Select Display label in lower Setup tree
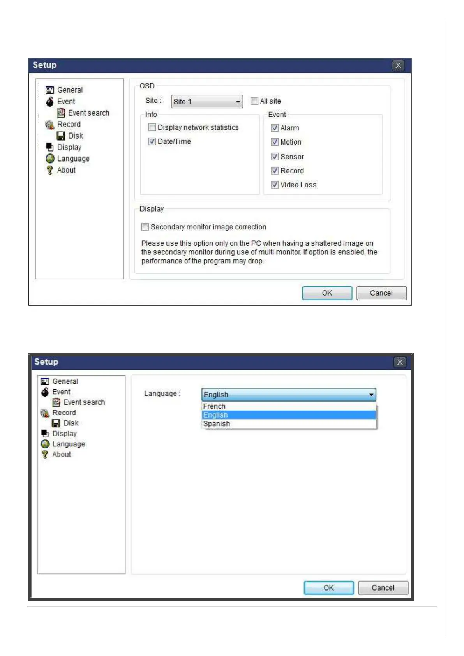Screen dimensions: 464x656 pos(65,434)
